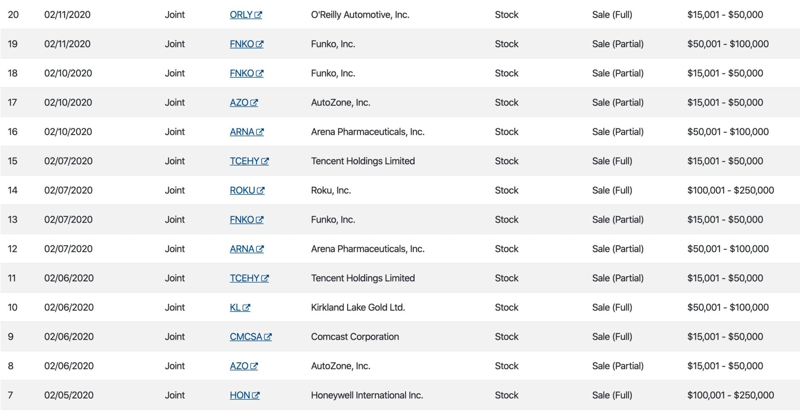Screen dimensions: 800x411
Task: Open the TCEHY link in row 11
Action: pyautogui.click(x=245, y=277)
